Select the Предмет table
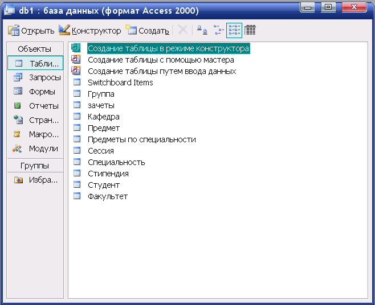 click(x=104, y=128)
